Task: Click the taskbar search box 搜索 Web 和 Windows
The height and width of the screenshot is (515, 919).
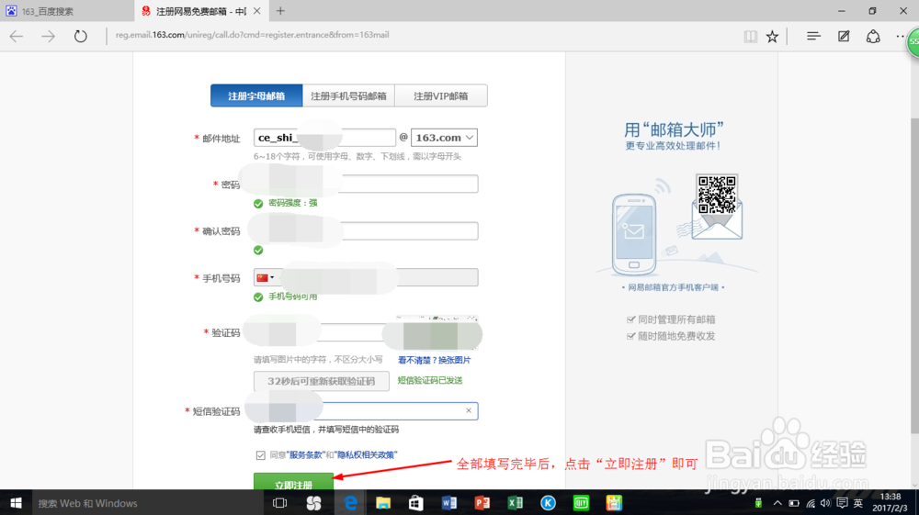Action: (146, 503)
